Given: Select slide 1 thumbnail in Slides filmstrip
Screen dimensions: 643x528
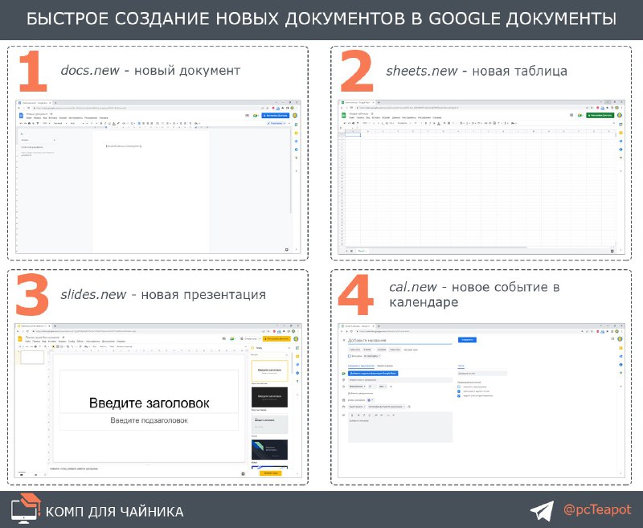Looking at the screenshot, I should 32,358.
